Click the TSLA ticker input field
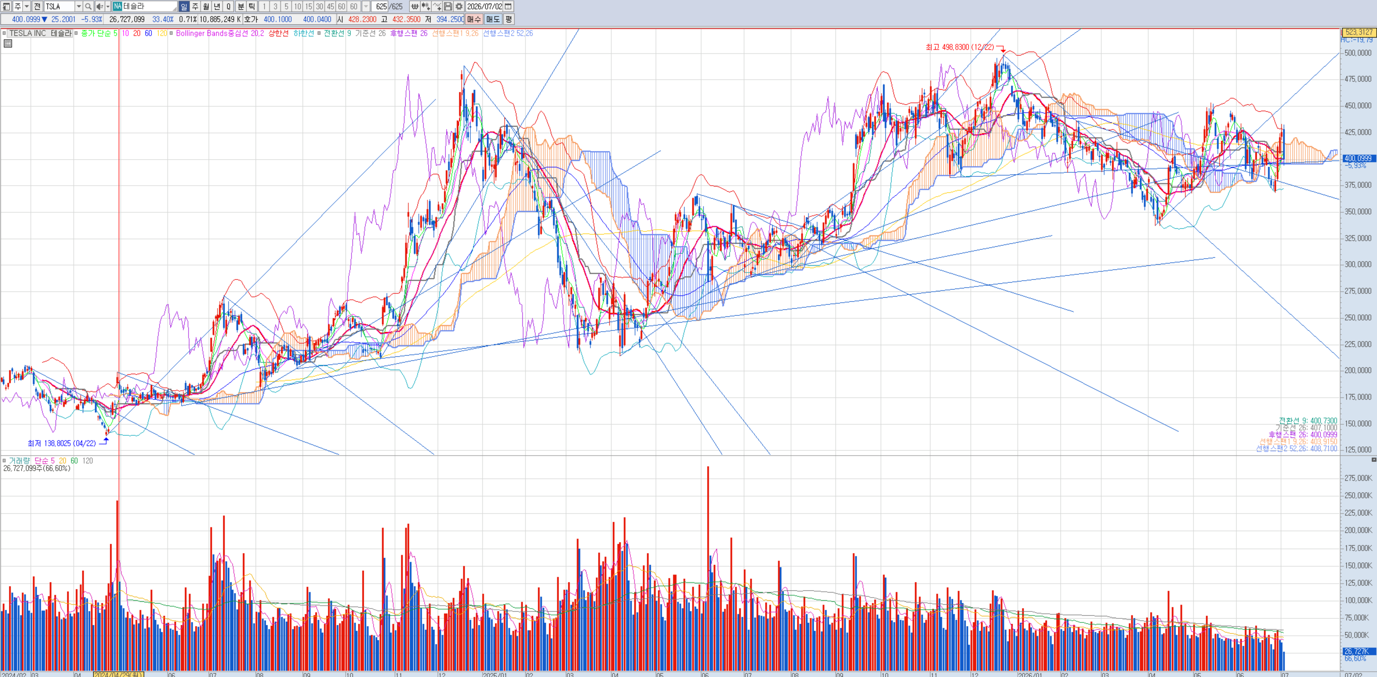Screen dimensions: 1377x677 (x=59, y=7)
